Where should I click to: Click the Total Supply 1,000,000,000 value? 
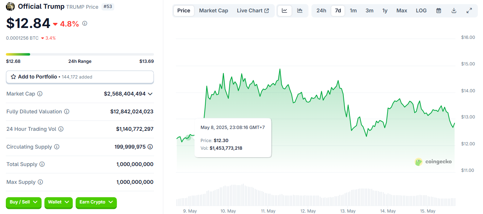point(135,164)
